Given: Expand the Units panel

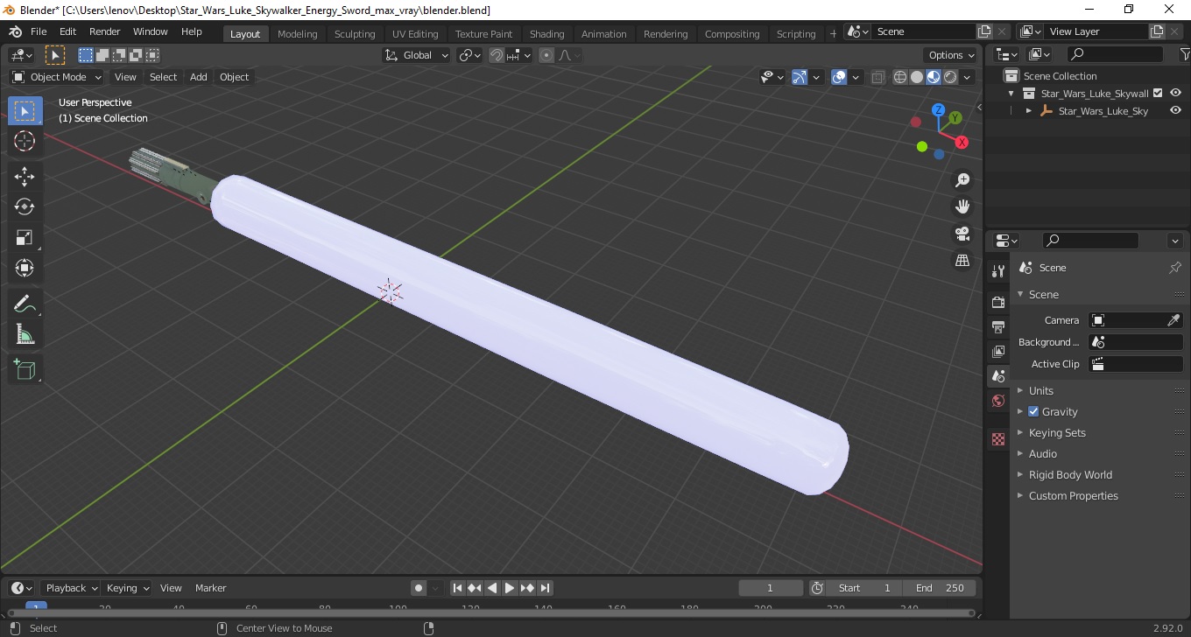Looking at the screenshot, I should (1040, 391).
